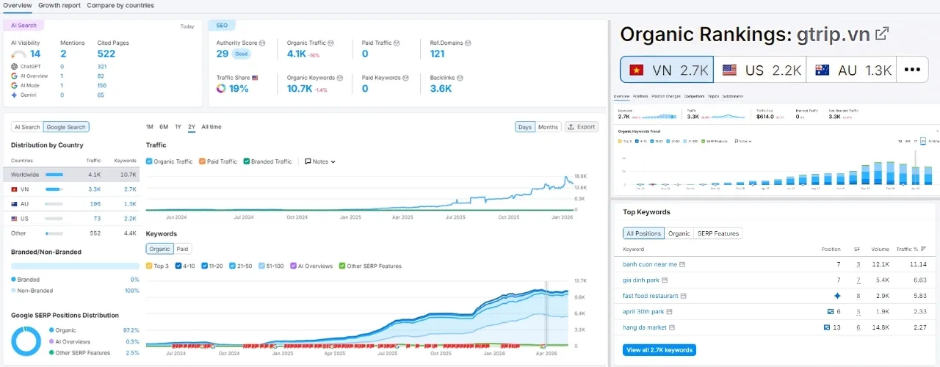Click the Gemini sparkle icon
940x367 pixels.
click(14, 95)
